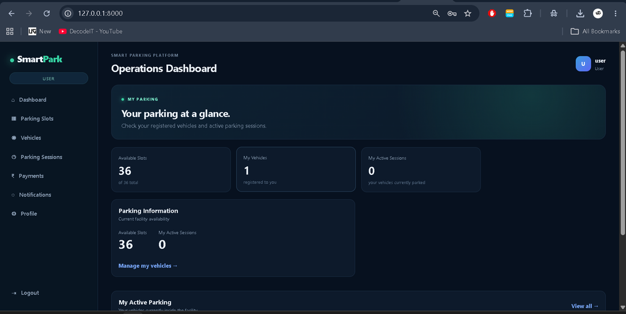
Task: Click the page vertical scrollbar thumb
Action: pyautogui.click(x=622, y=143)
